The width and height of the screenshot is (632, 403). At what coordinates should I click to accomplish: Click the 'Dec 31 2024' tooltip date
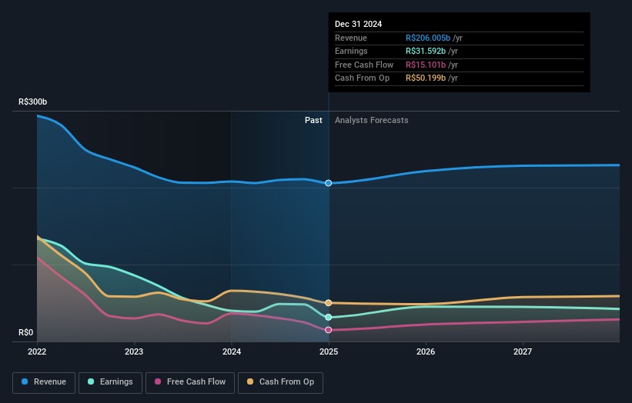point(358,25)
